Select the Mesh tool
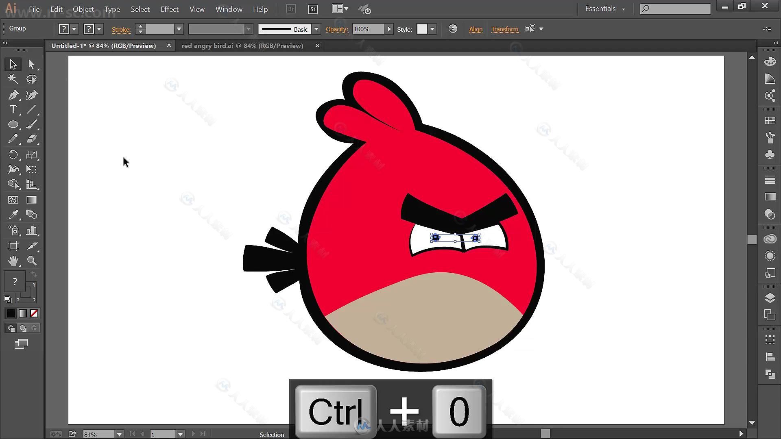781x439 pixels. pyautogui.click(x=13, y=200)
